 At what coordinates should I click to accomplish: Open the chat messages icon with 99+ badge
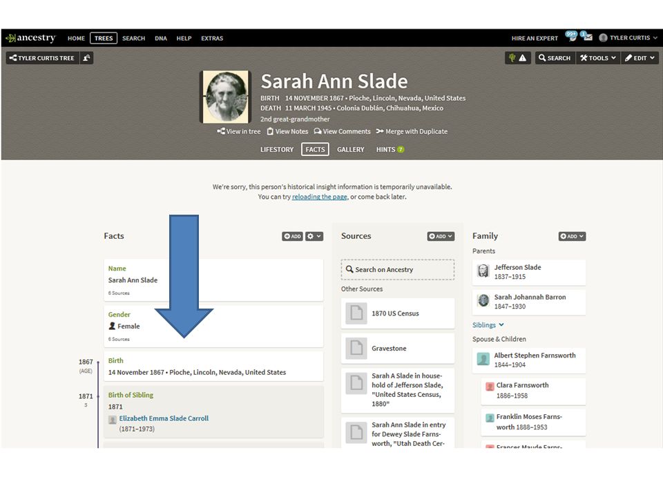(x=571, y=37)
